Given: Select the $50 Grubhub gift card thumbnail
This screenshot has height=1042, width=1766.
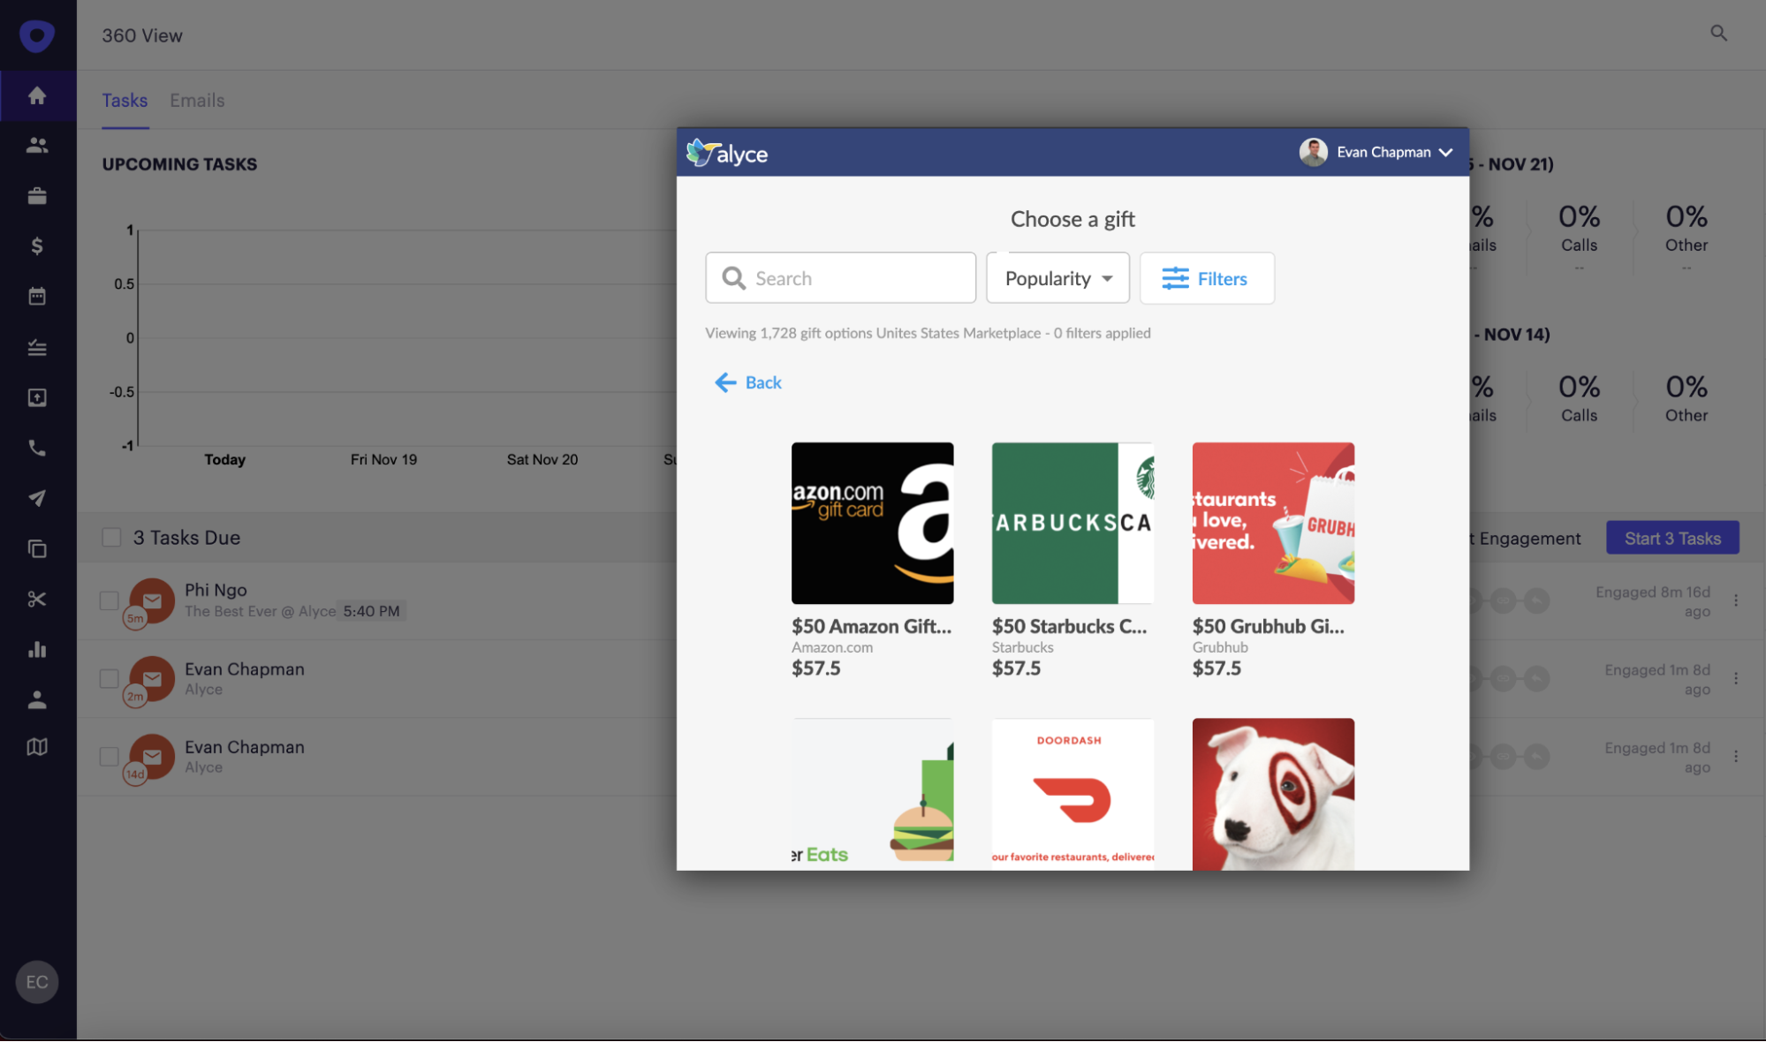Looking at the screenshot, I should (x=1273, y=523).
